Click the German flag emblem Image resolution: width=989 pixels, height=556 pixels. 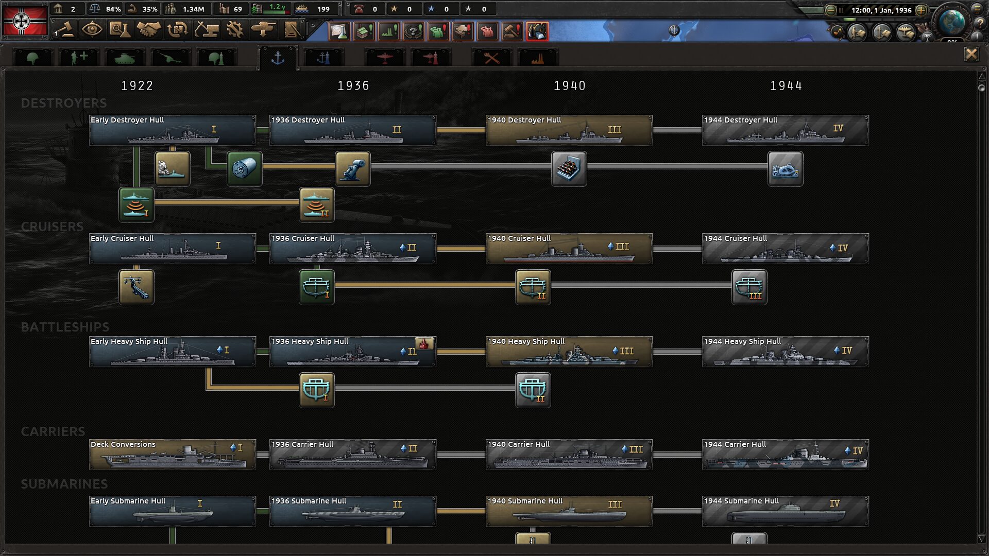25,21
